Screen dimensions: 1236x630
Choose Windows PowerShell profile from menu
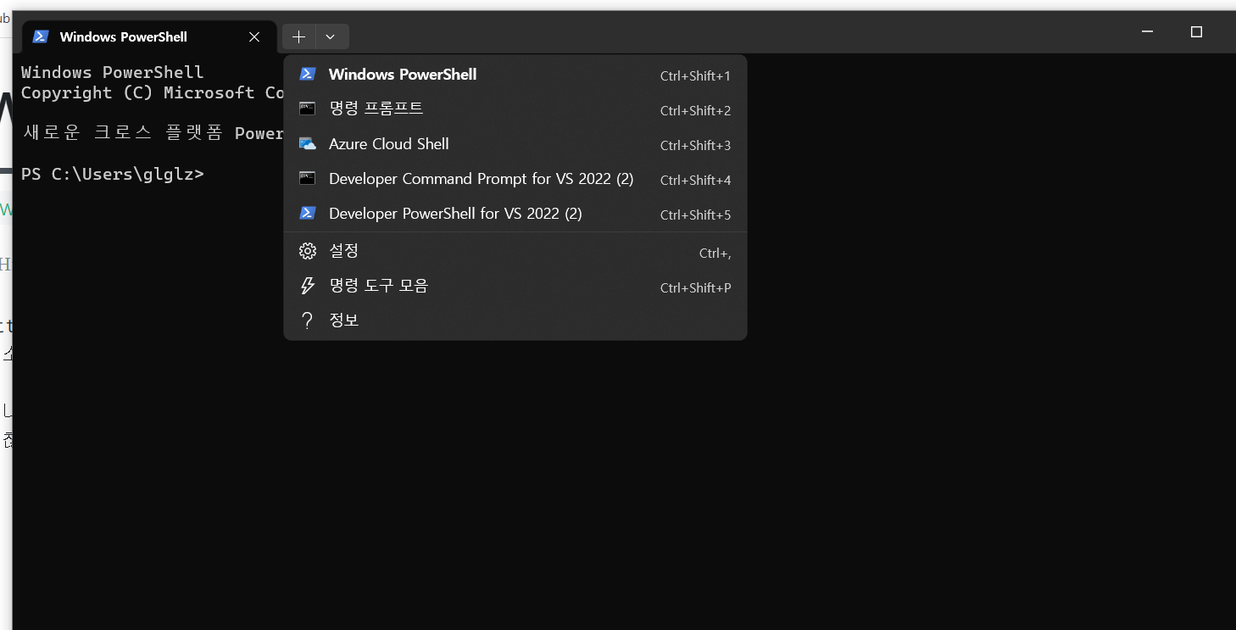coord(515,75)
